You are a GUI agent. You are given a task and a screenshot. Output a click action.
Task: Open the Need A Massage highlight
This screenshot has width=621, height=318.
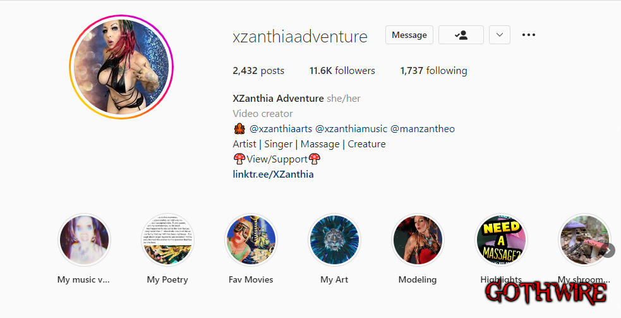tap(501, 240)
